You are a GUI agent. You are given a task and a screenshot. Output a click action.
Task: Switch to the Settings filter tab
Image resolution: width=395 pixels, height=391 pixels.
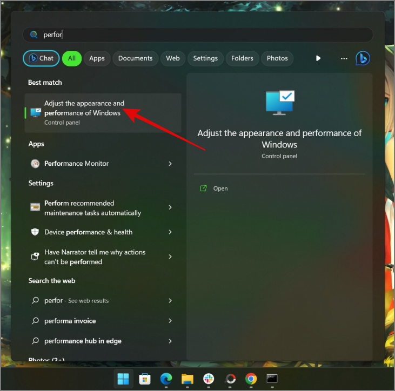(x=205, y=58)
